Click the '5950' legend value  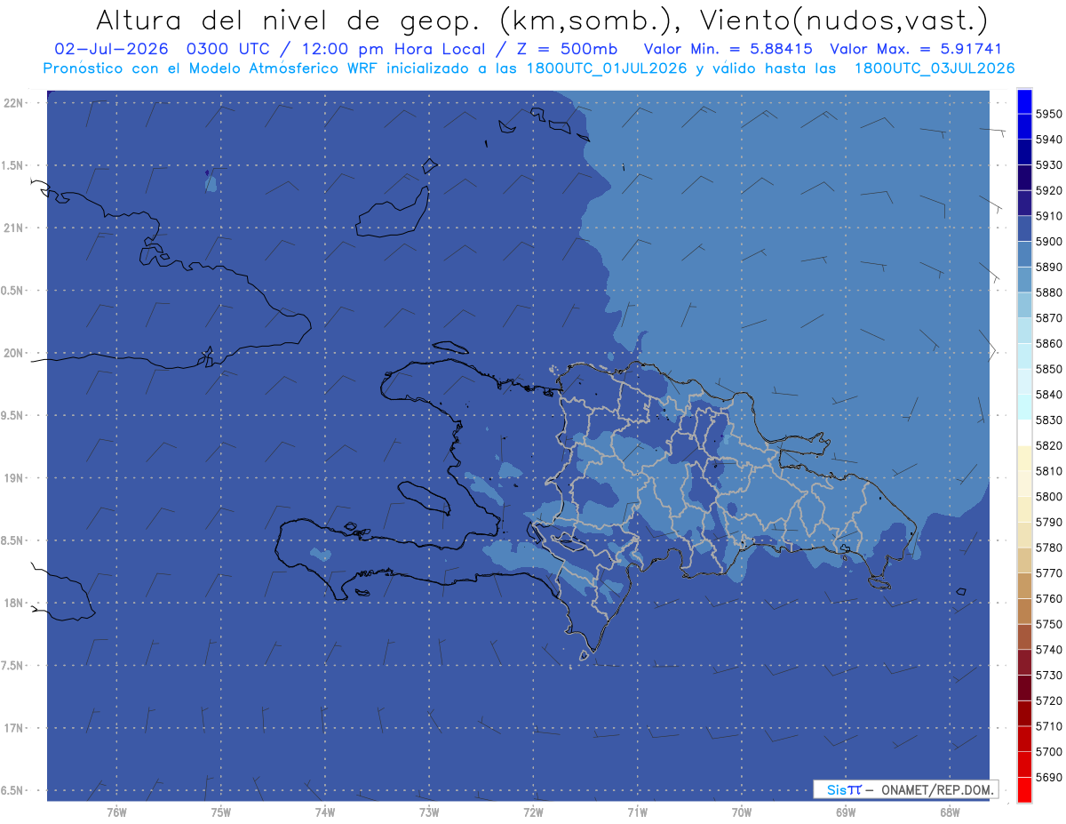click(1048, 114)
